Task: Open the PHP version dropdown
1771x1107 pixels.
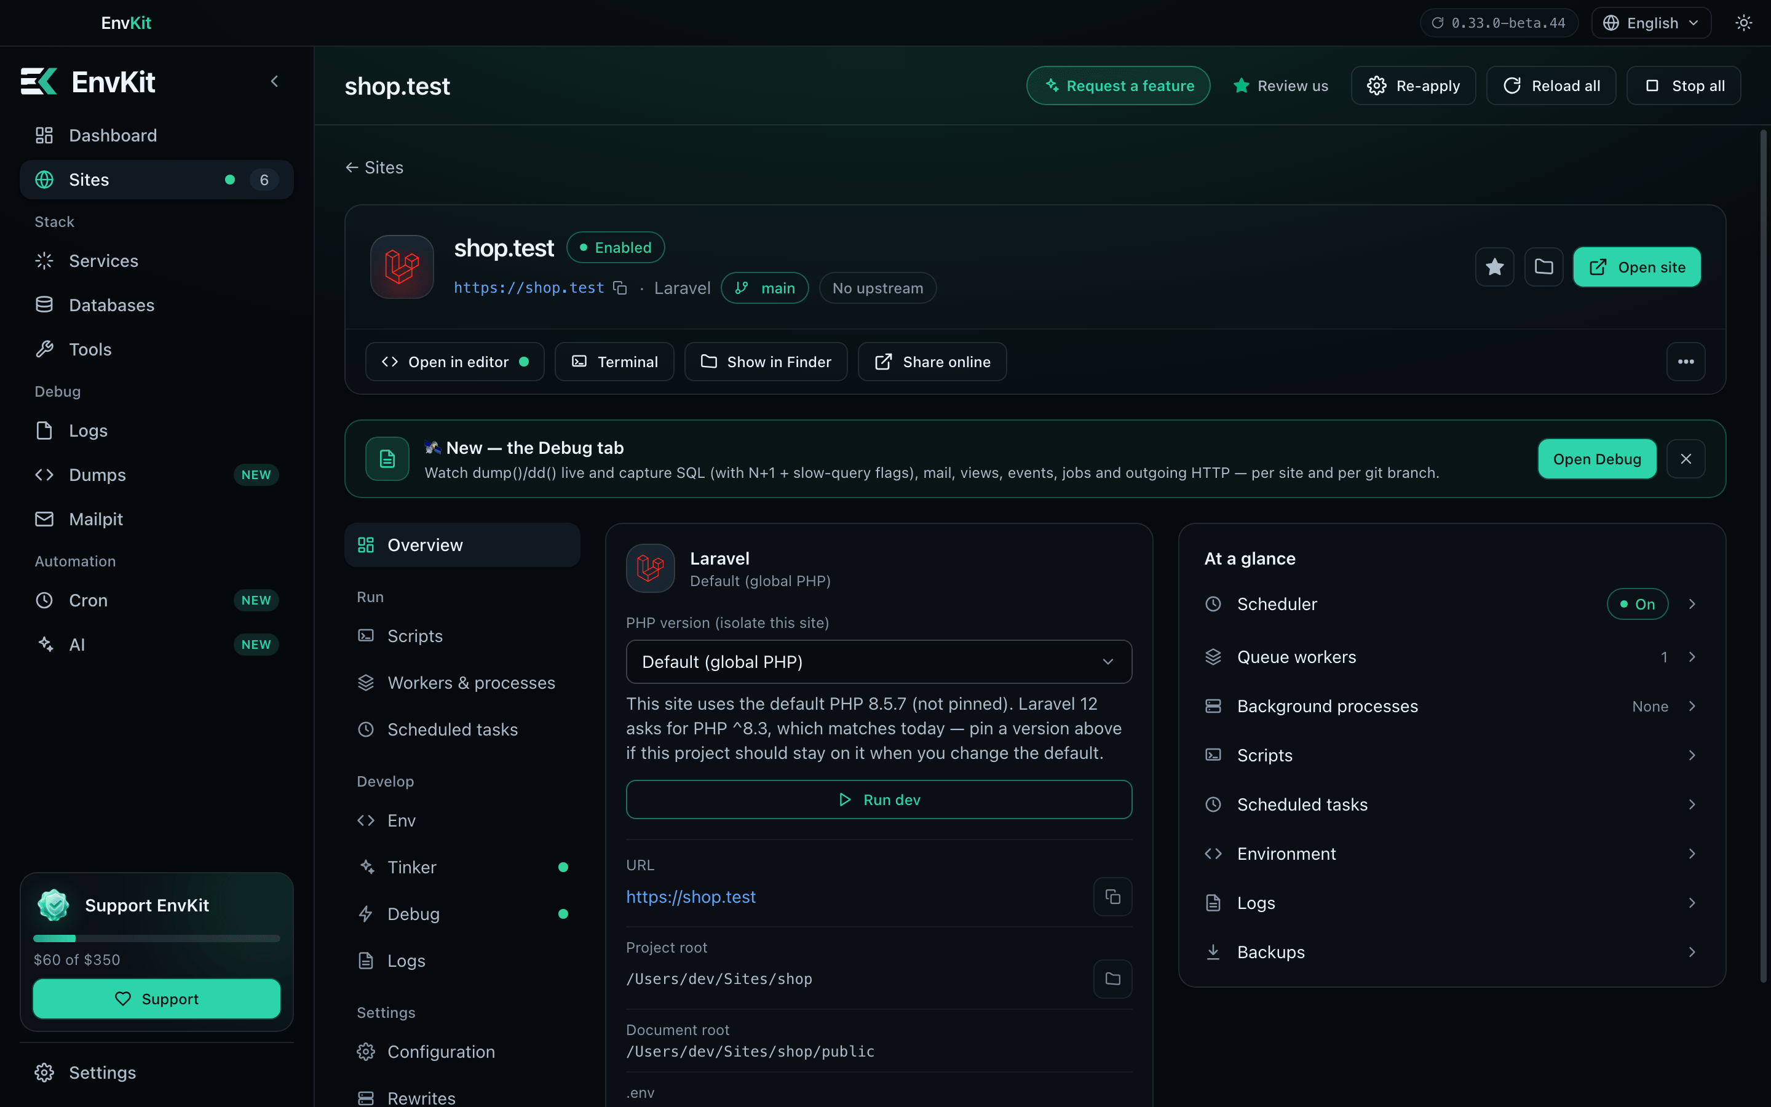Action: coord(879,662)
